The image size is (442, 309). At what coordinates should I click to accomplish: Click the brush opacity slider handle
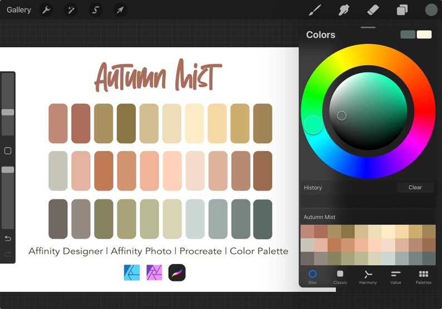[x=8, y=169]
